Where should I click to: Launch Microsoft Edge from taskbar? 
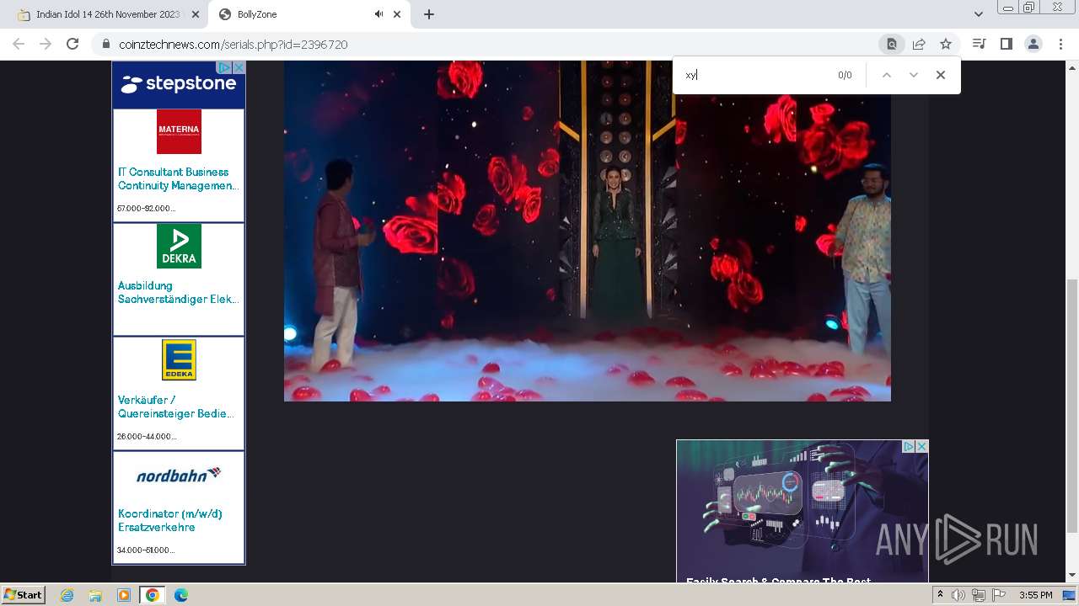181,595
